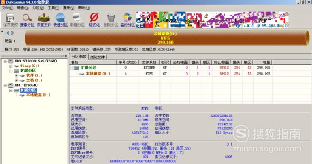Open Backup Partition (备份分区) tool
This screenshot has width=312, height=164.
click(x=128, y=20)
